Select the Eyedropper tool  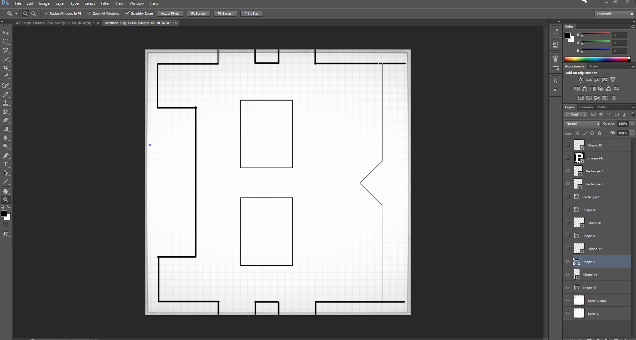click(6, 76)
